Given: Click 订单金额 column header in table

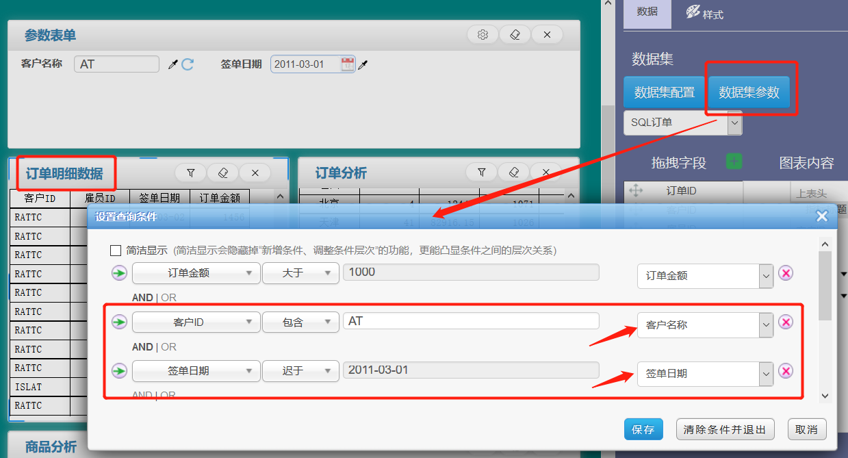Looking at the screenshot, I should coord(220,198).
